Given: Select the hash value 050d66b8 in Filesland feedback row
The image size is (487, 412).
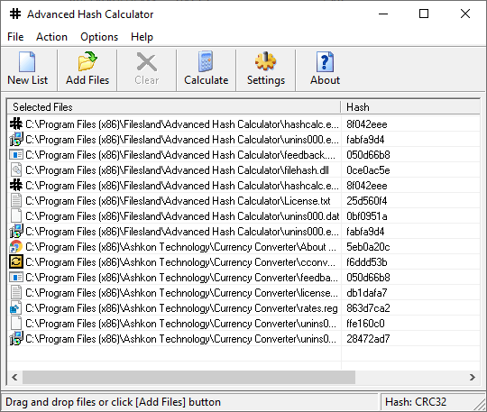Looking at the screenshot, I should 368,155.
